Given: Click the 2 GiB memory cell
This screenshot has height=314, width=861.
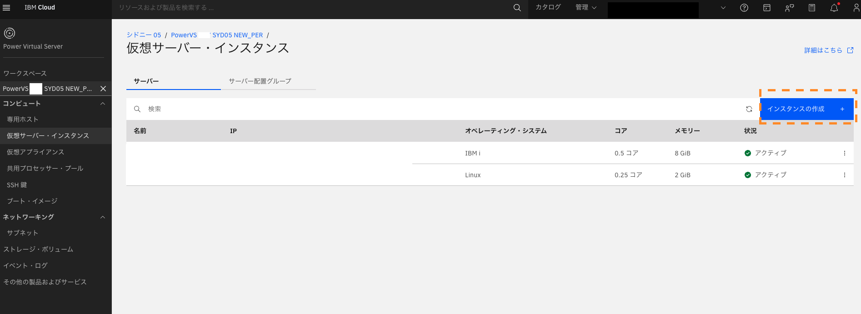Looking at the screenshot, I should (x=682, y=175).
